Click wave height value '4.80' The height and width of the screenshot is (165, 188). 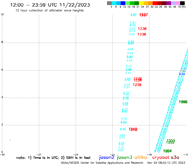[x=121, y=150]
